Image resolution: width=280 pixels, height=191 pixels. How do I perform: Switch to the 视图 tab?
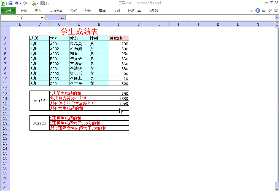pos(116,10)
